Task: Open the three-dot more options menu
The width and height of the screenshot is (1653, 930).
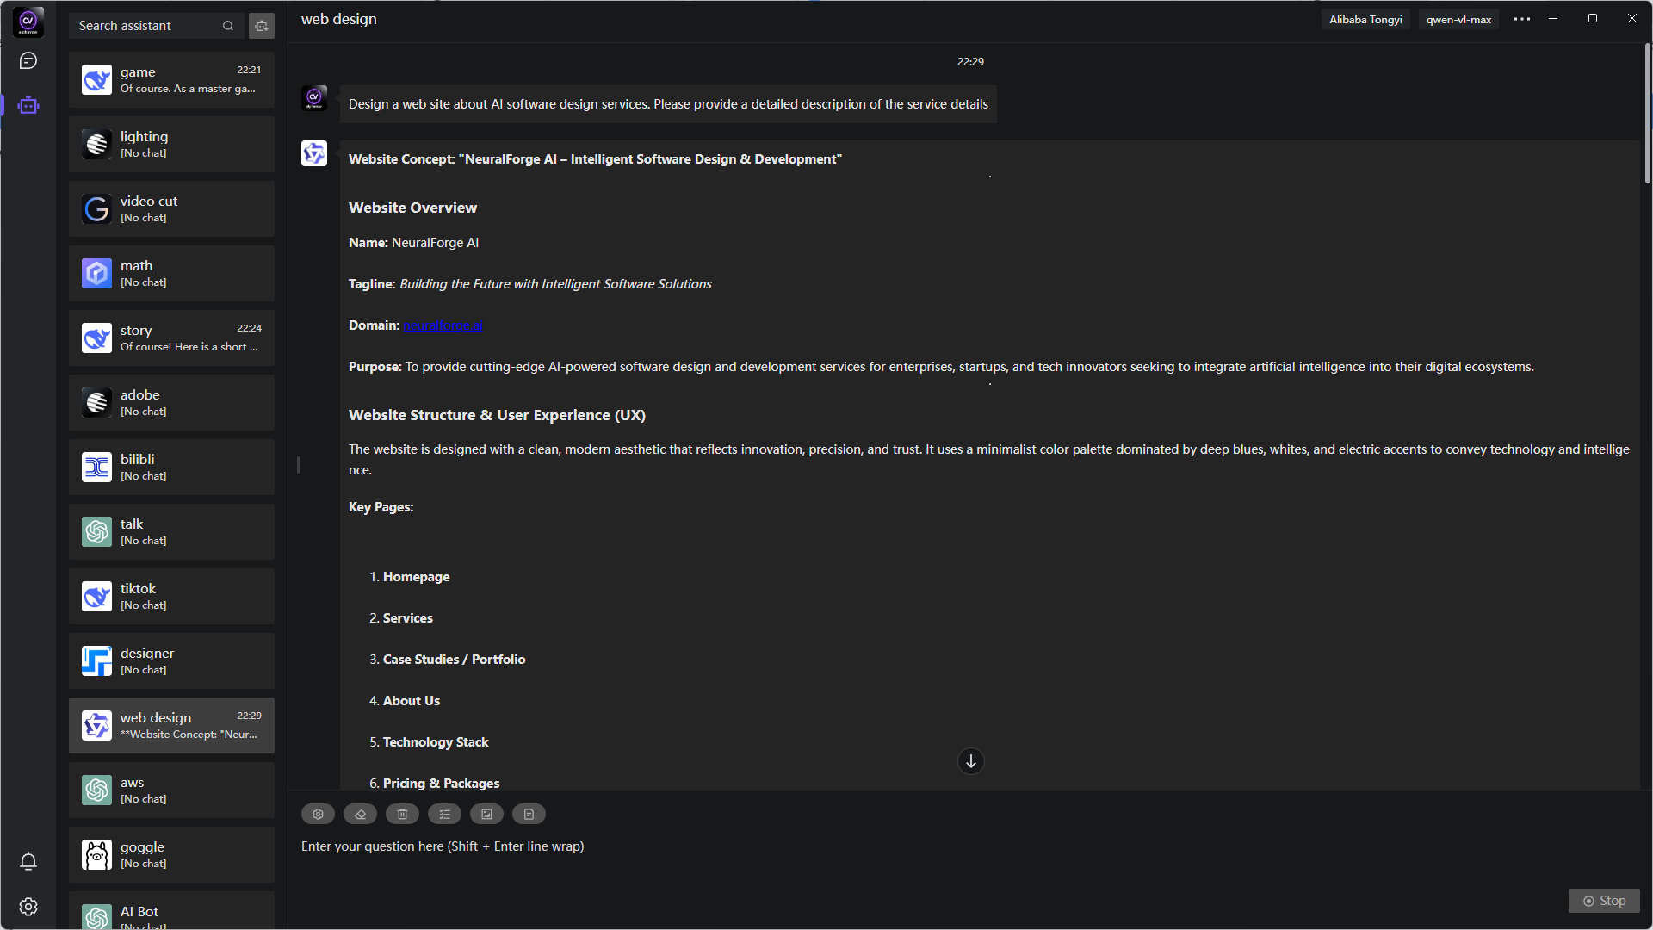Action: [x=1522, y=20]
